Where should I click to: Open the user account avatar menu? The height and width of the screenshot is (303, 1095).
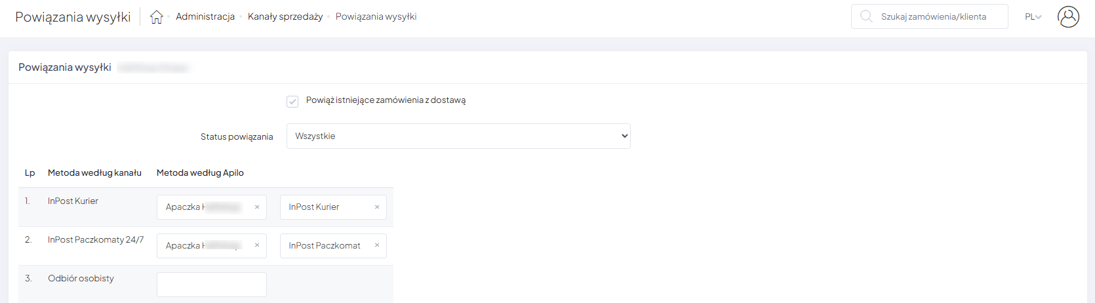tap(1068, 17)
